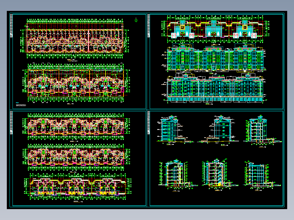Select the upper floor plan on the top-left sheet

(75, 38)
